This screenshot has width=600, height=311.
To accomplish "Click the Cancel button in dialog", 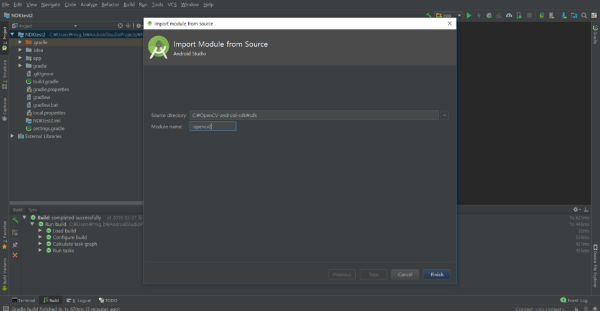I will point(405,275).
